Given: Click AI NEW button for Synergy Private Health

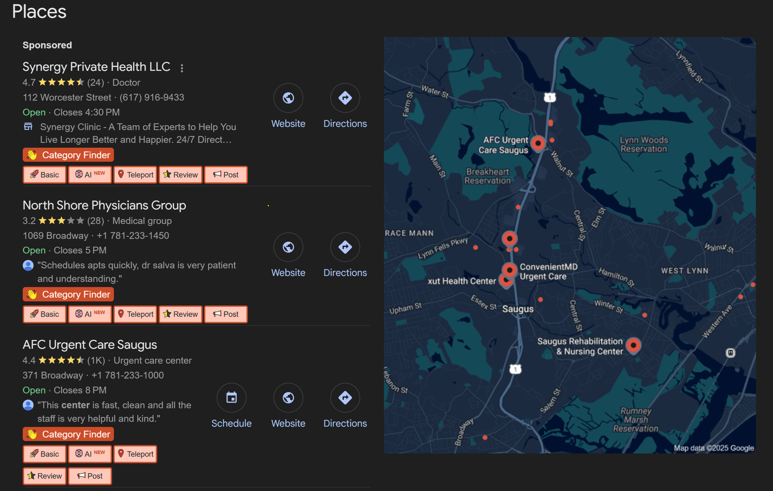Looking at the screenshot, I should 90,174.
